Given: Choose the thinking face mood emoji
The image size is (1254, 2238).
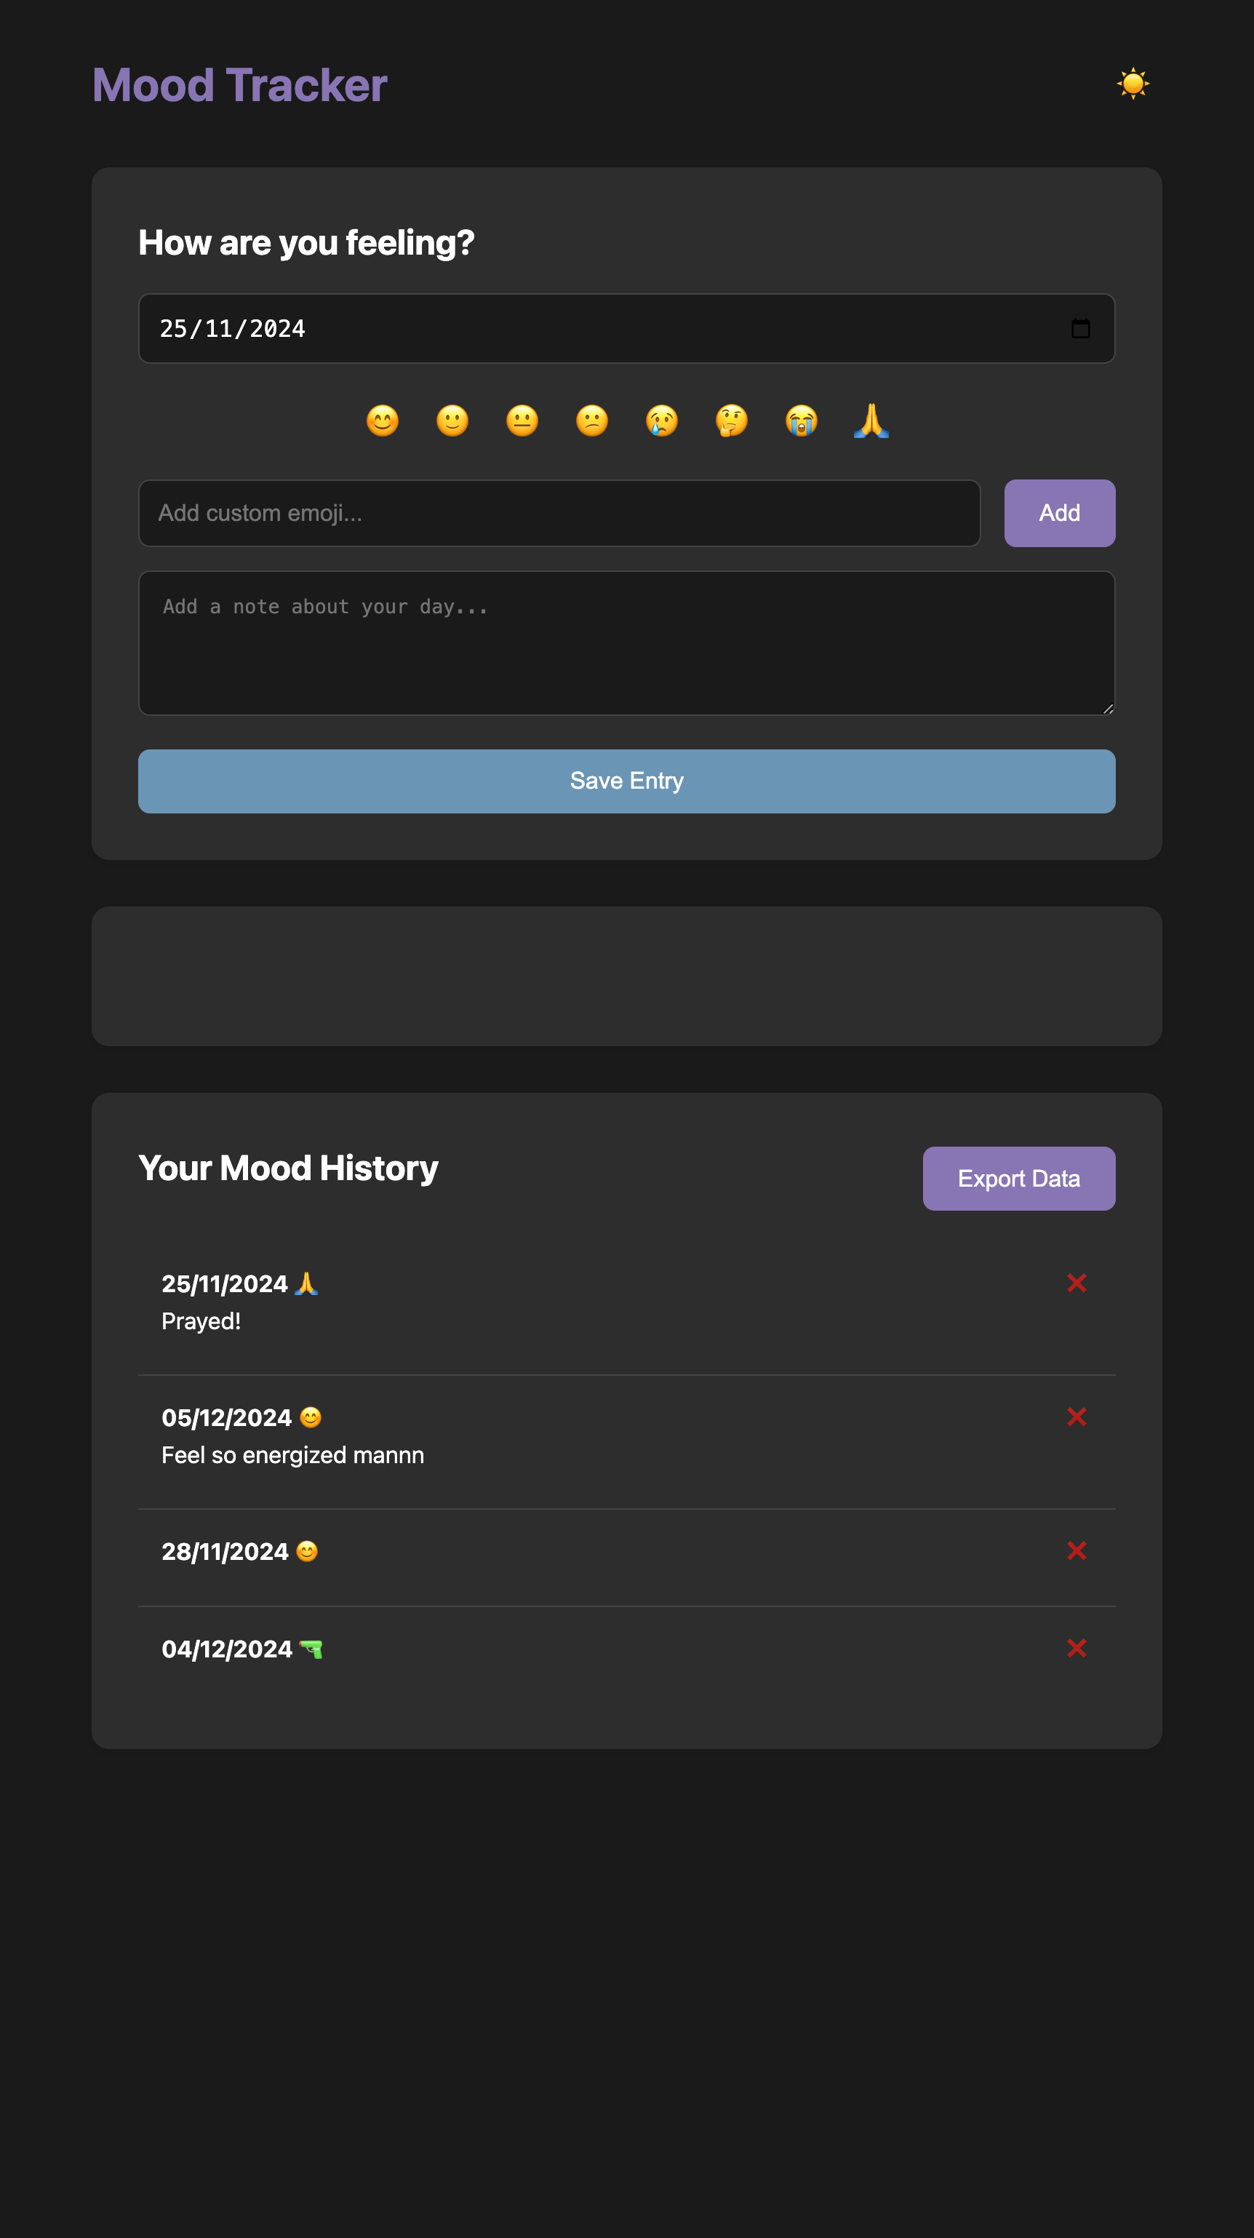Looking at the screenshot, I should (732, 421).
